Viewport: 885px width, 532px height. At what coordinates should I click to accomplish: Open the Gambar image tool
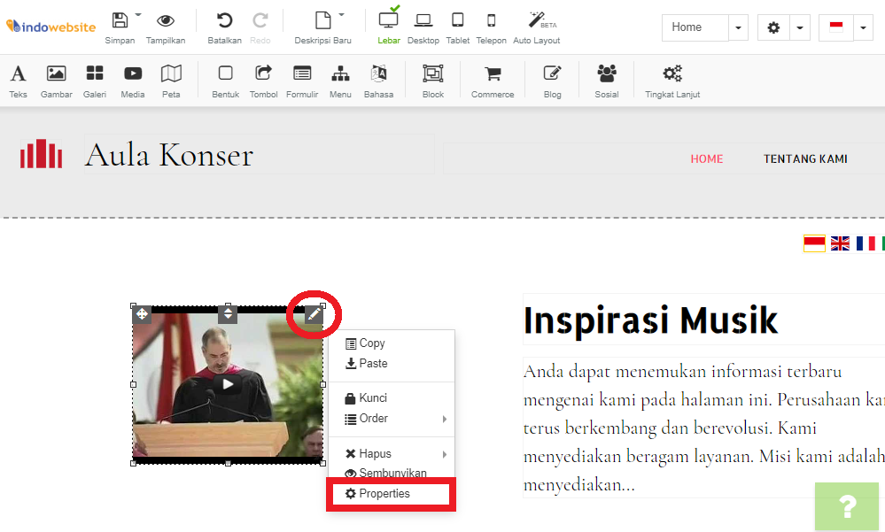[56, 74]
